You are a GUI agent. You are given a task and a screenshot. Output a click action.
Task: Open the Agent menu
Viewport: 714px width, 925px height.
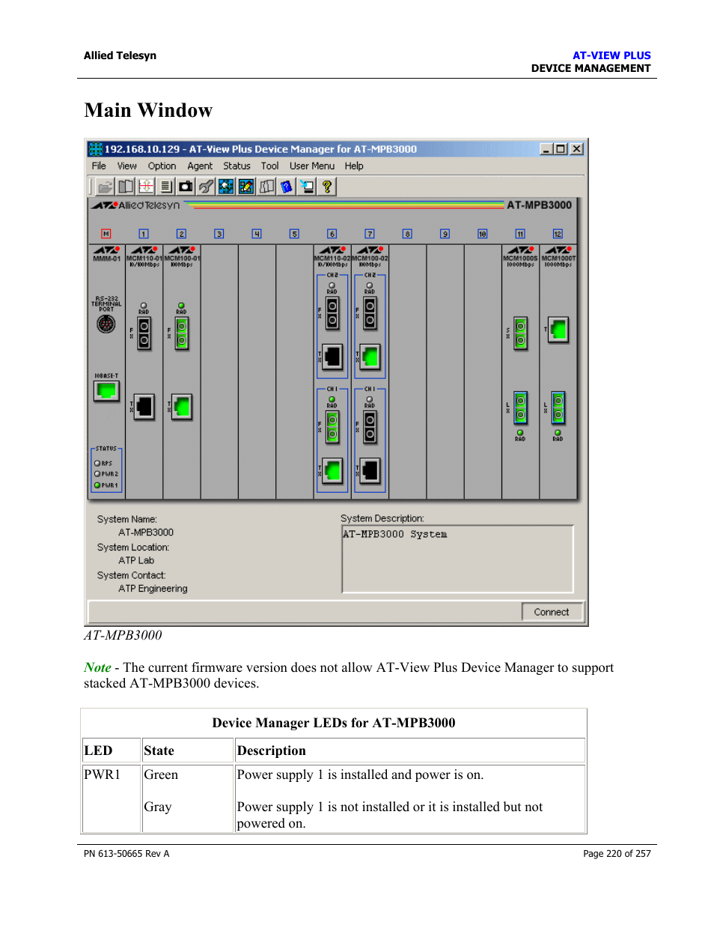(x=200, y=166)
